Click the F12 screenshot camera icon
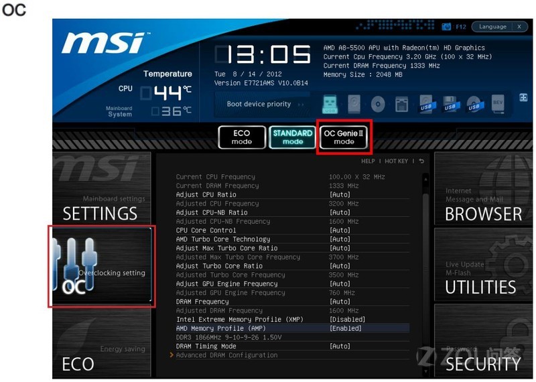The image size is (536, 382). pos(446,26)
